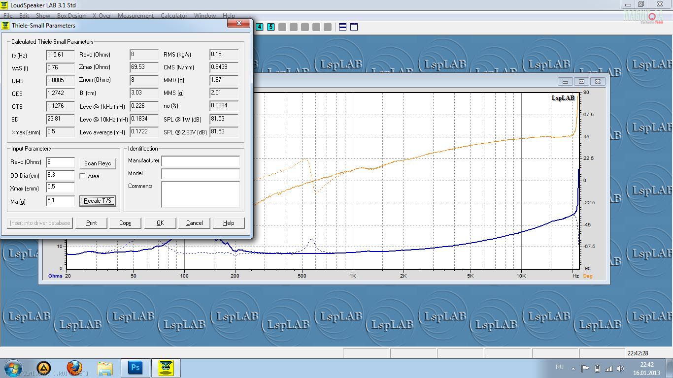Close the impedance graph window

[x=598, y=81]
